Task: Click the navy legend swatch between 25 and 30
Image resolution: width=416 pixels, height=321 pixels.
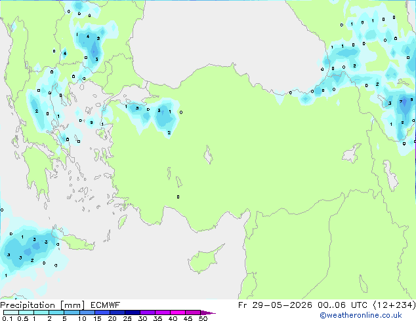Action: pyautogui.click(x=133, y=312)
